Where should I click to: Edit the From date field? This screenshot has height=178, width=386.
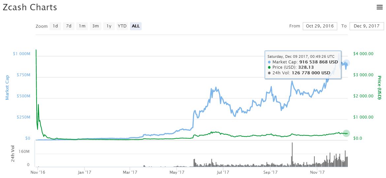pos(320,26)
